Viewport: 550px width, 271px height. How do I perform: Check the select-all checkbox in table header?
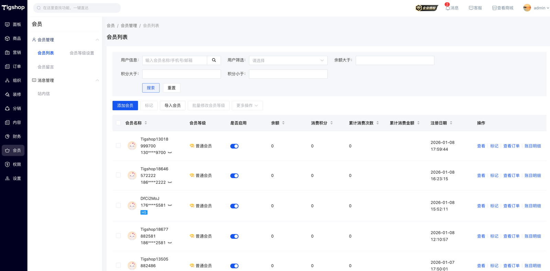[x=118, y=123]
